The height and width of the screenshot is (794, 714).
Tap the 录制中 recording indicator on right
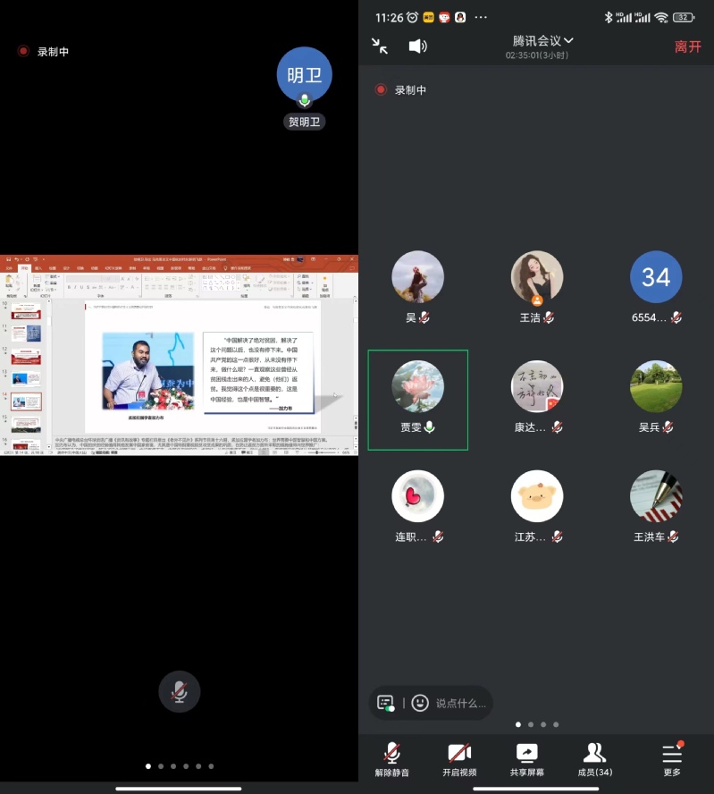[401, 90]
